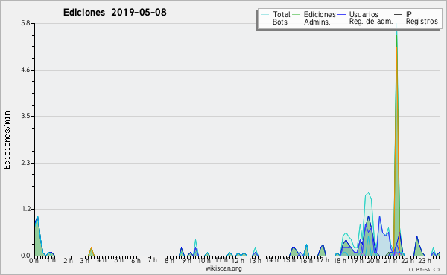Click the 4.6 y-axis value

coord(25,70)
